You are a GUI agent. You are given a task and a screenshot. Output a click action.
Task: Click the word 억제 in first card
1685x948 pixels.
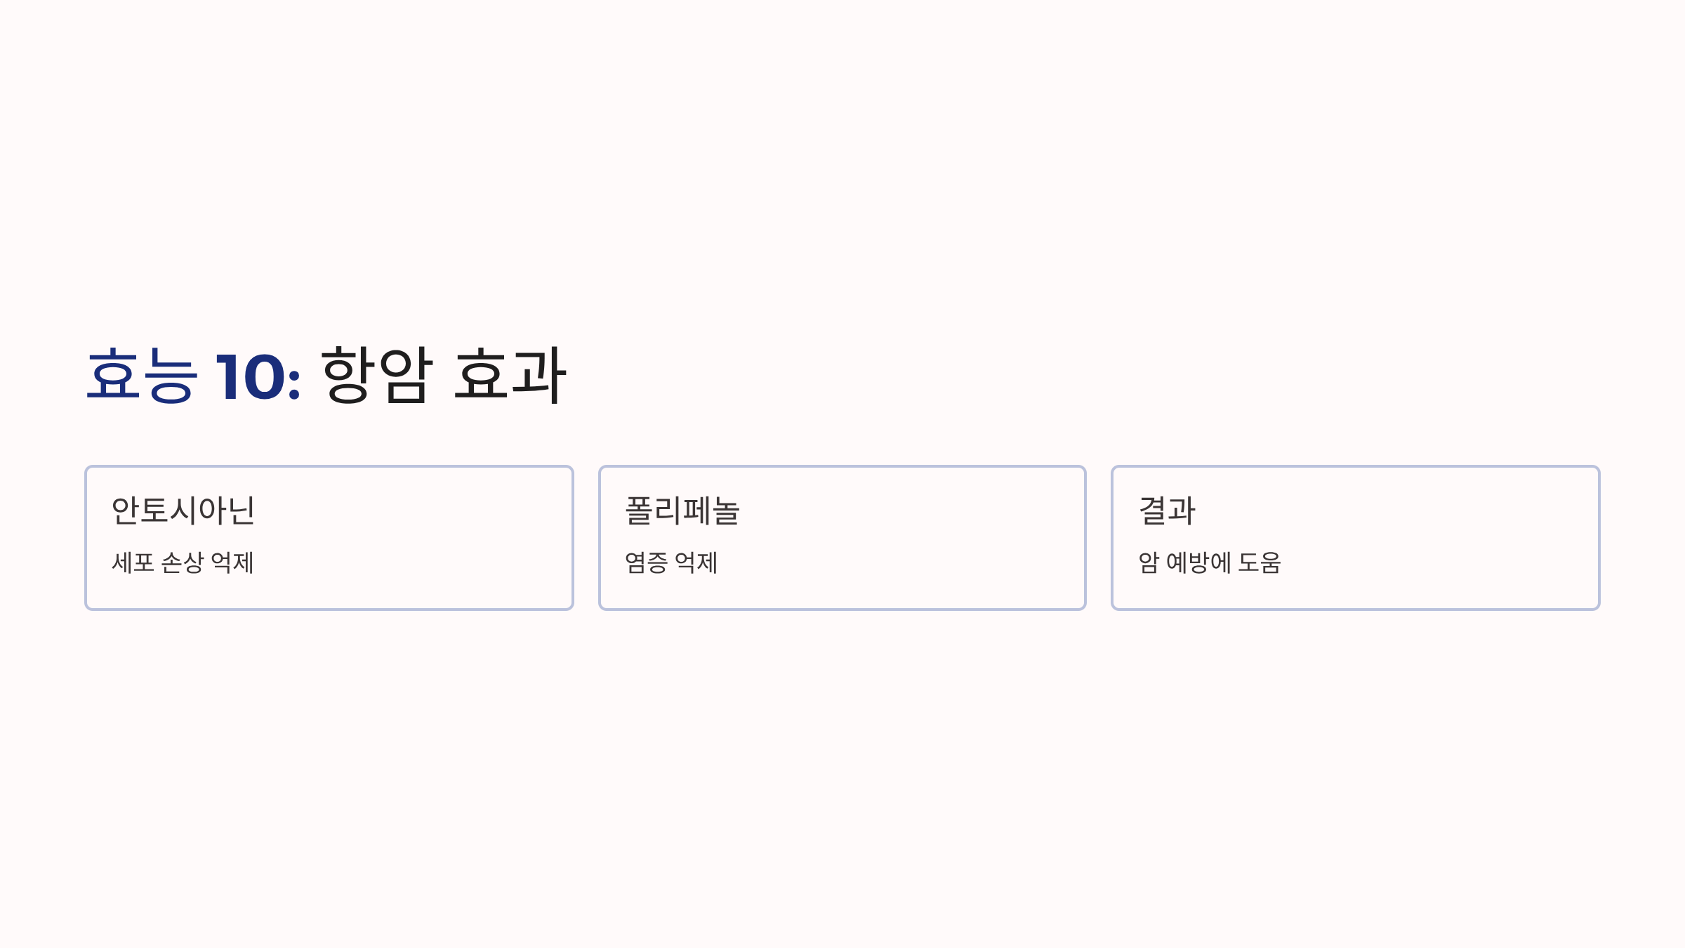(232, 562)
